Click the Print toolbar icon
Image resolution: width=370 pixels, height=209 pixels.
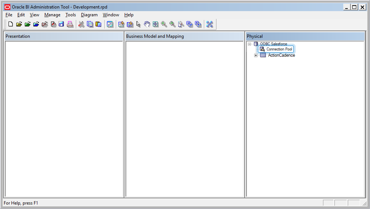(x=70, y=24)
